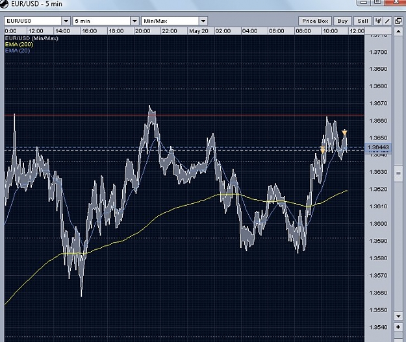Close the EUR/USD chart window
The width and height of the screenshot is (406, 342).
tap(396, 3)
